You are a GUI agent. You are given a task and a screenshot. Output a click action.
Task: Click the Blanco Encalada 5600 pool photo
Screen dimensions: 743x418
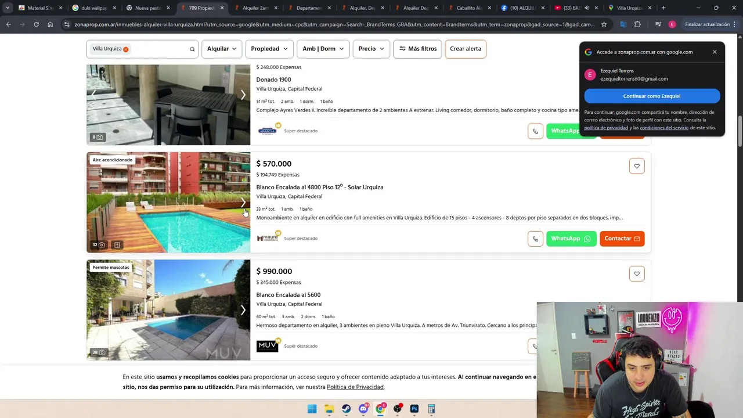pos(168,310)
